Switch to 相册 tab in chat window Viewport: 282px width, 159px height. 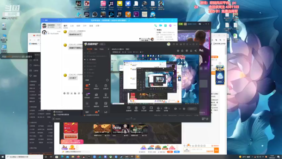tap(78, 26)
